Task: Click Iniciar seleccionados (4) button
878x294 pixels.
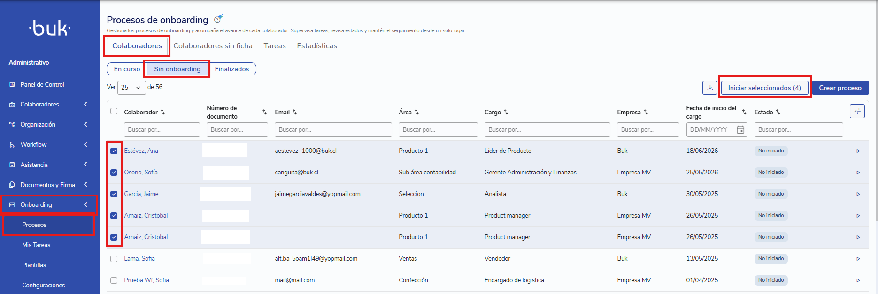Action: point(764,88)
